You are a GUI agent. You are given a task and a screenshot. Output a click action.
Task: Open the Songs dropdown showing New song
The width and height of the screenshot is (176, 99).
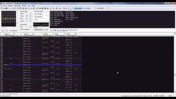41,29
